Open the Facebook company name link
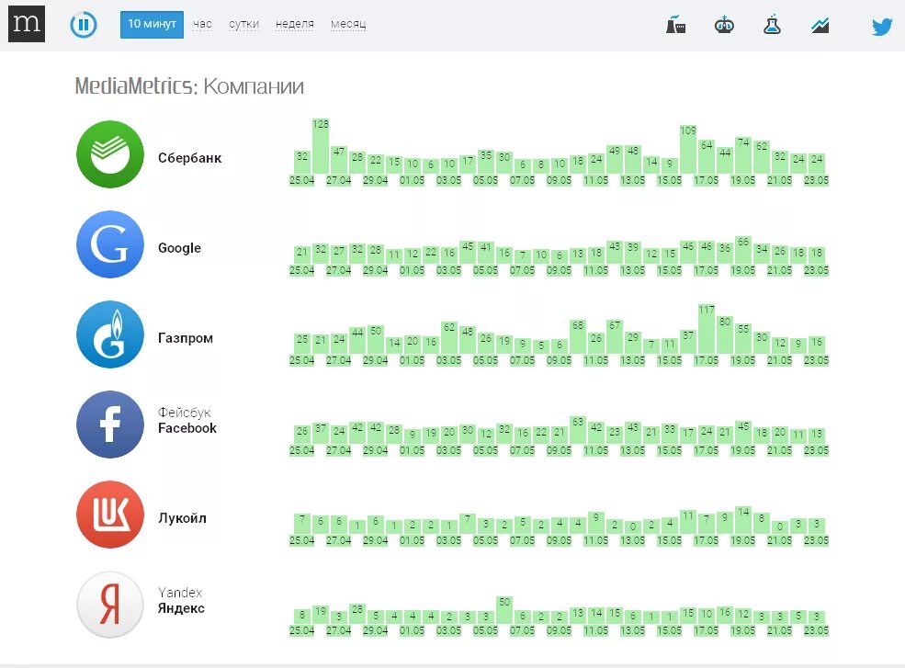905x668 pixels. (x=187, y=428)
